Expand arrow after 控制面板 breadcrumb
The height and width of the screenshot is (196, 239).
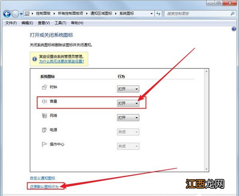click(x=54, y=14)
